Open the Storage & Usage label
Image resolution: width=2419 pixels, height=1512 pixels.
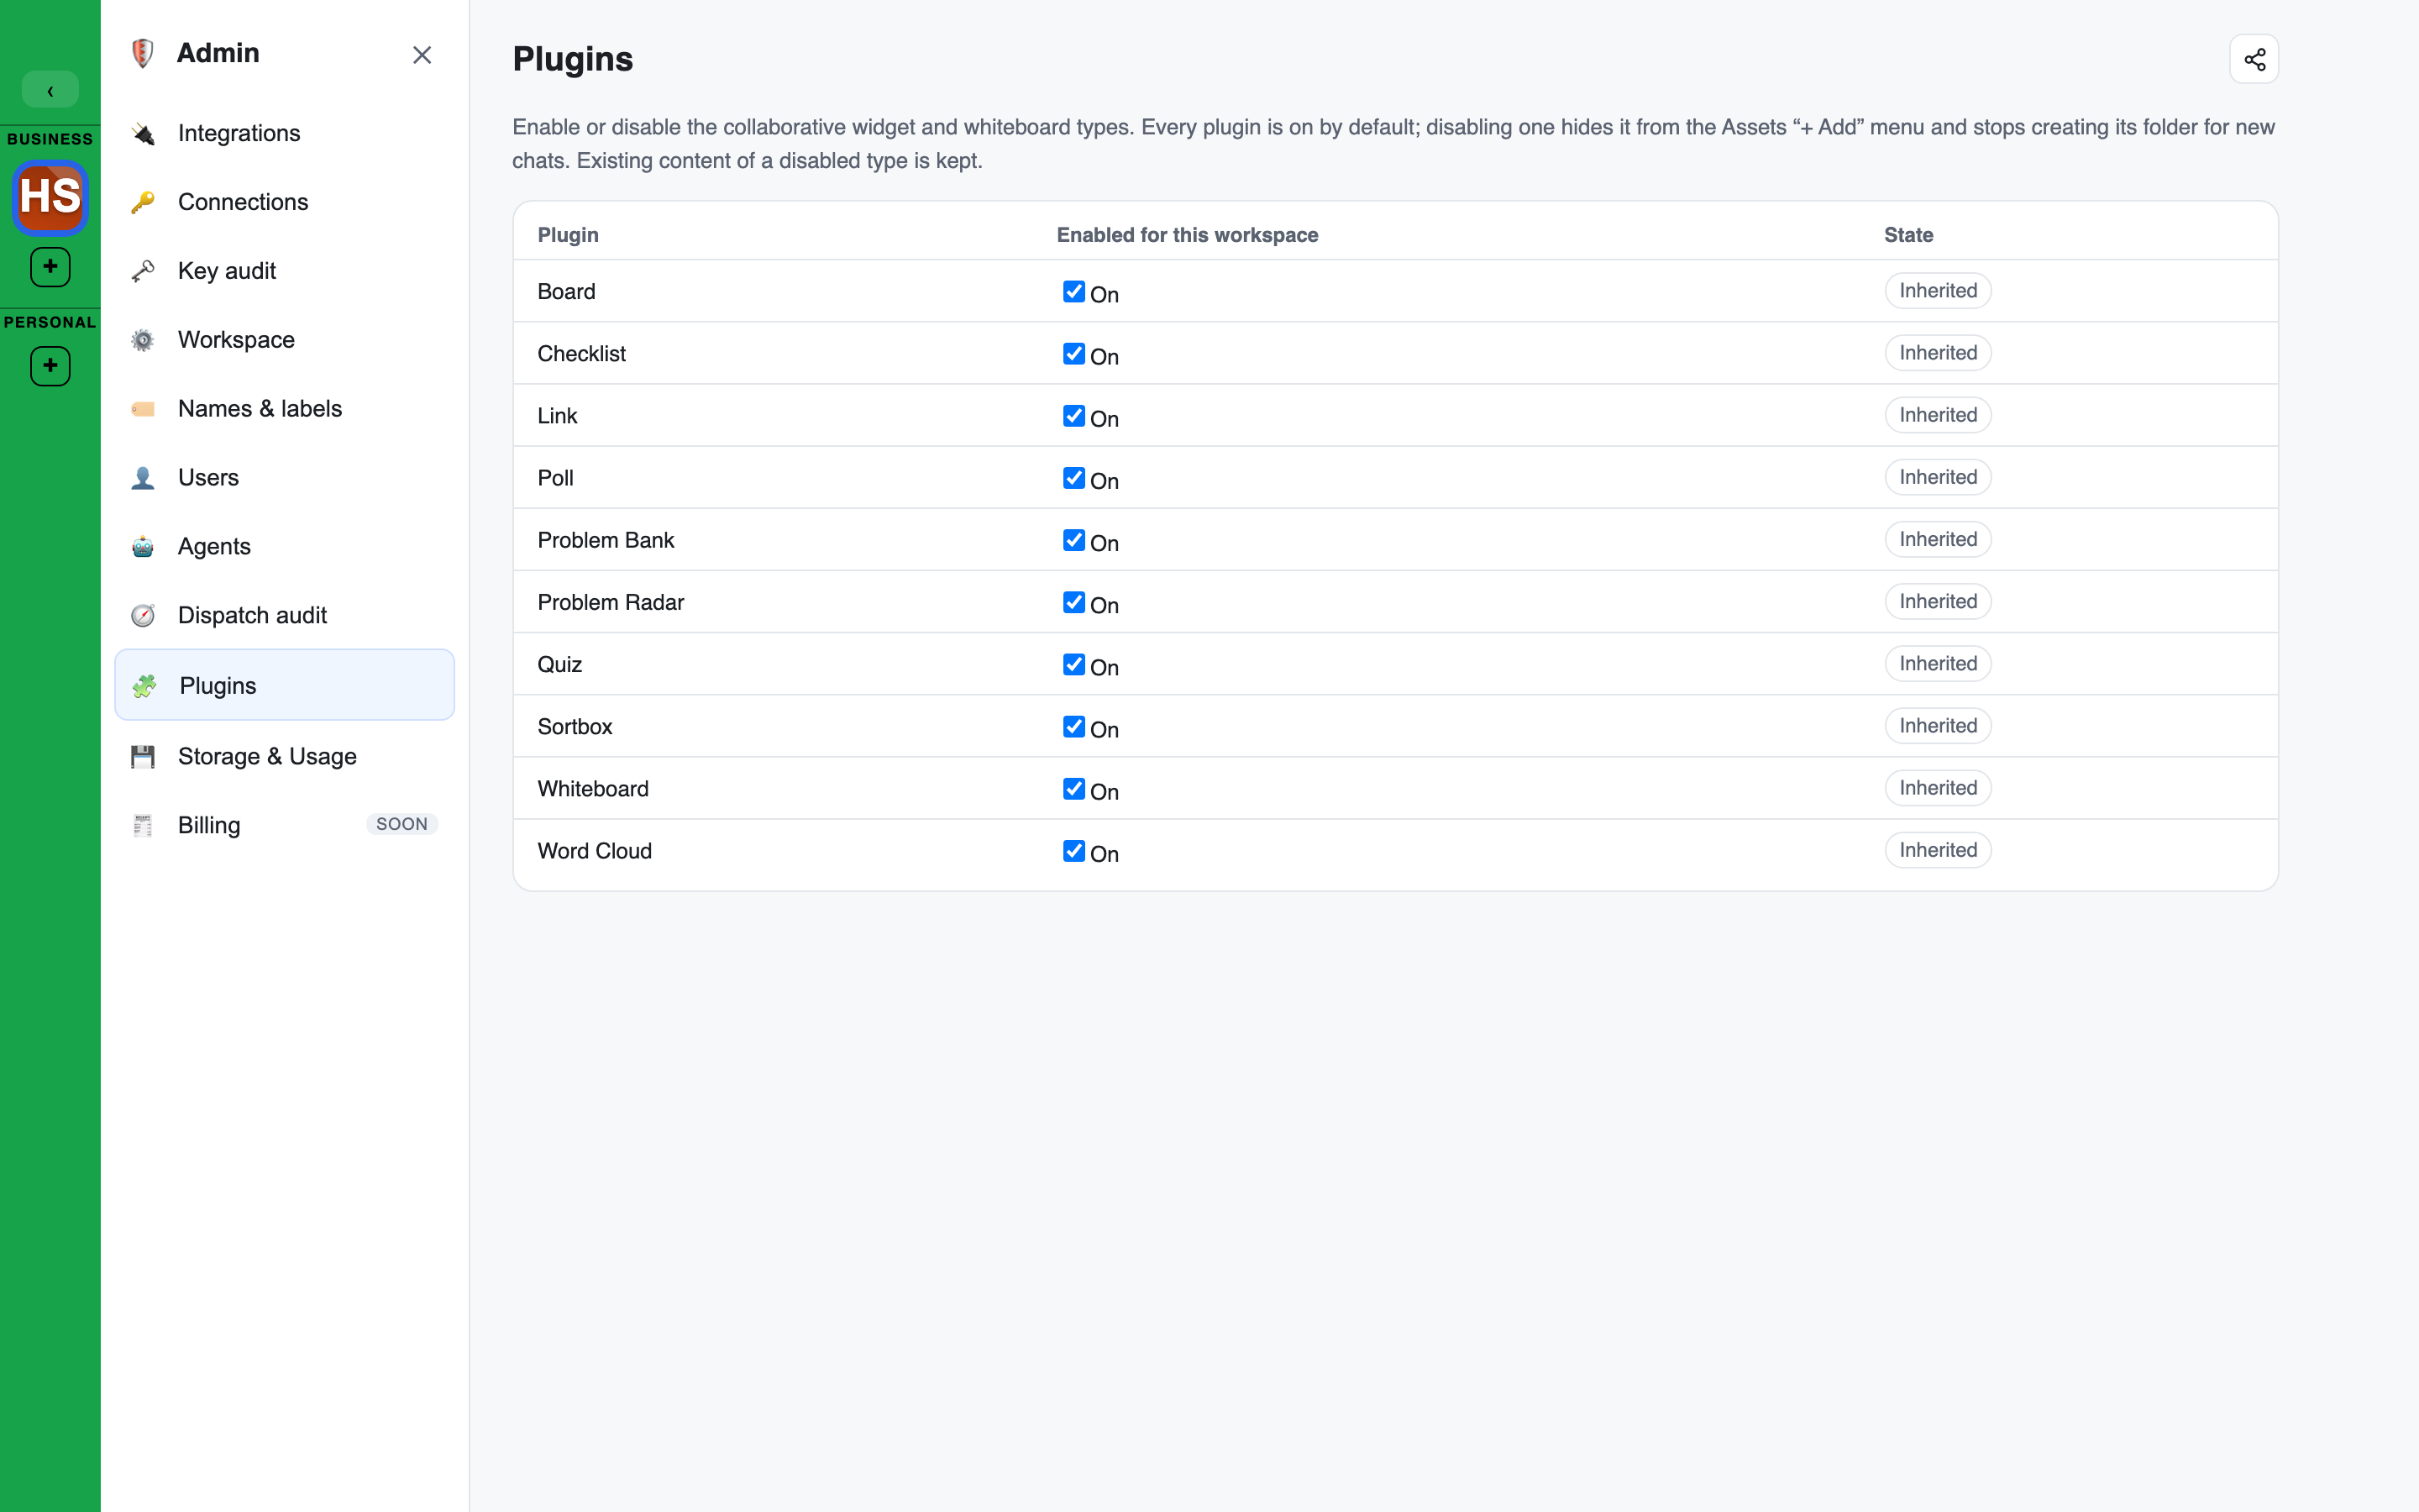[267, 757]
